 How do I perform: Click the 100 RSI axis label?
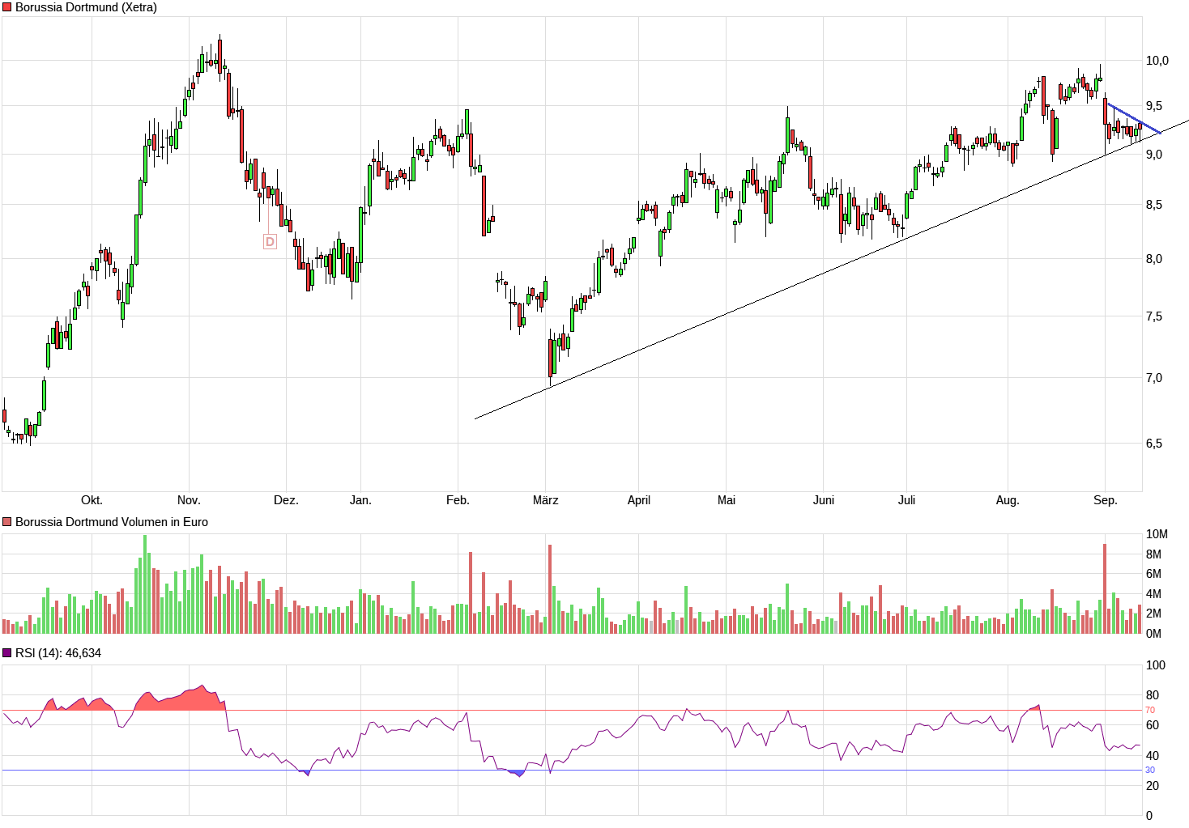[1156, 665]
